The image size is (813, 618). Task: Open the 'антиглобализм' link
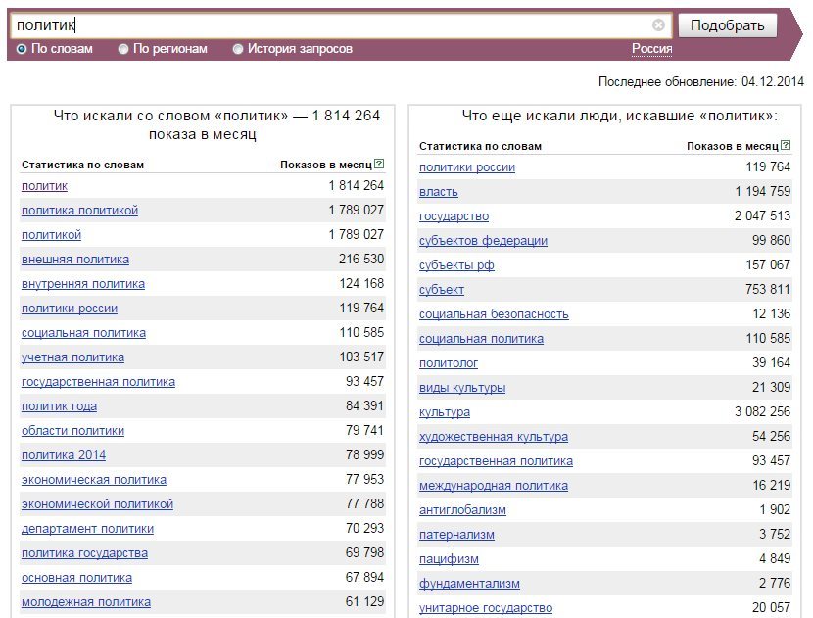point(462,509)
